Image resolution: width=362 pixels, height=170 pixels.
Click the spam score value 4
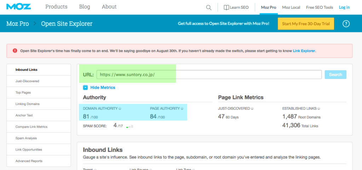click(x=115, y=126)
